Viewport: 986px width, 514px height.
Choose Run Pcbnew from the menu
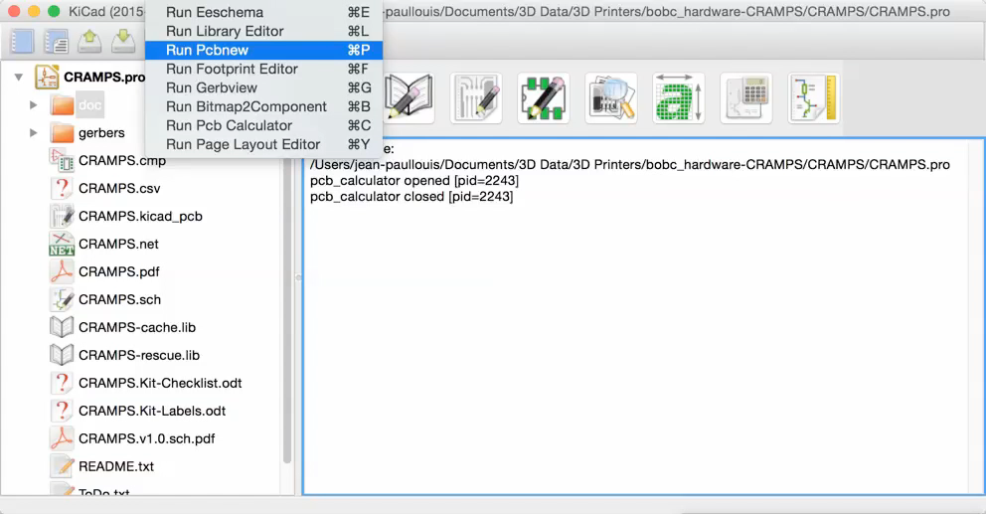207,50
